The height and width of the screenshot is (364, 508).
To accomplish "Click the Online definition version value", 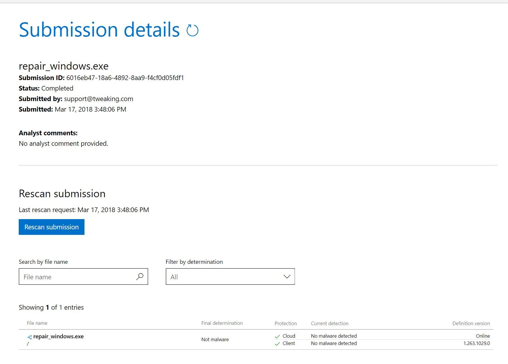I will pos(483,336).
